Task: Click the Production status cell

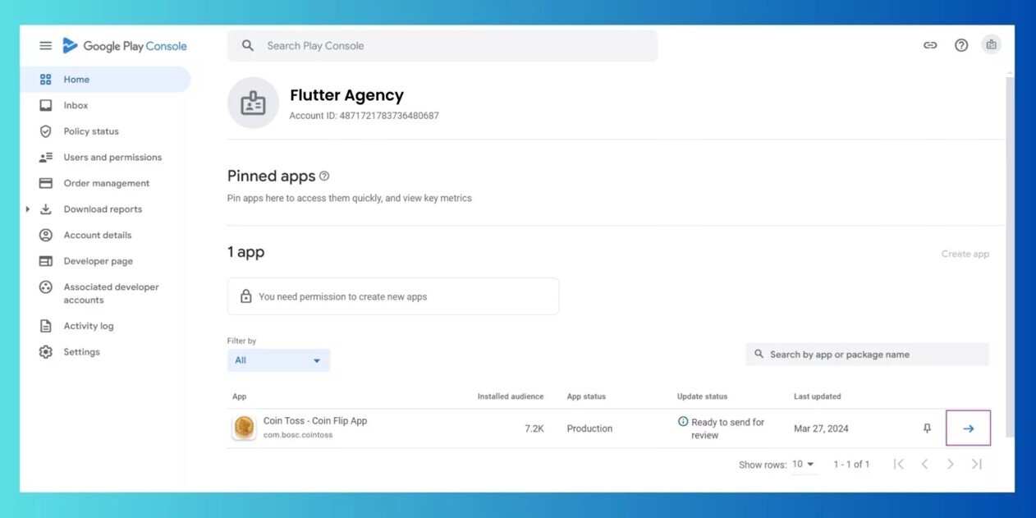Action: click(589, 429)
